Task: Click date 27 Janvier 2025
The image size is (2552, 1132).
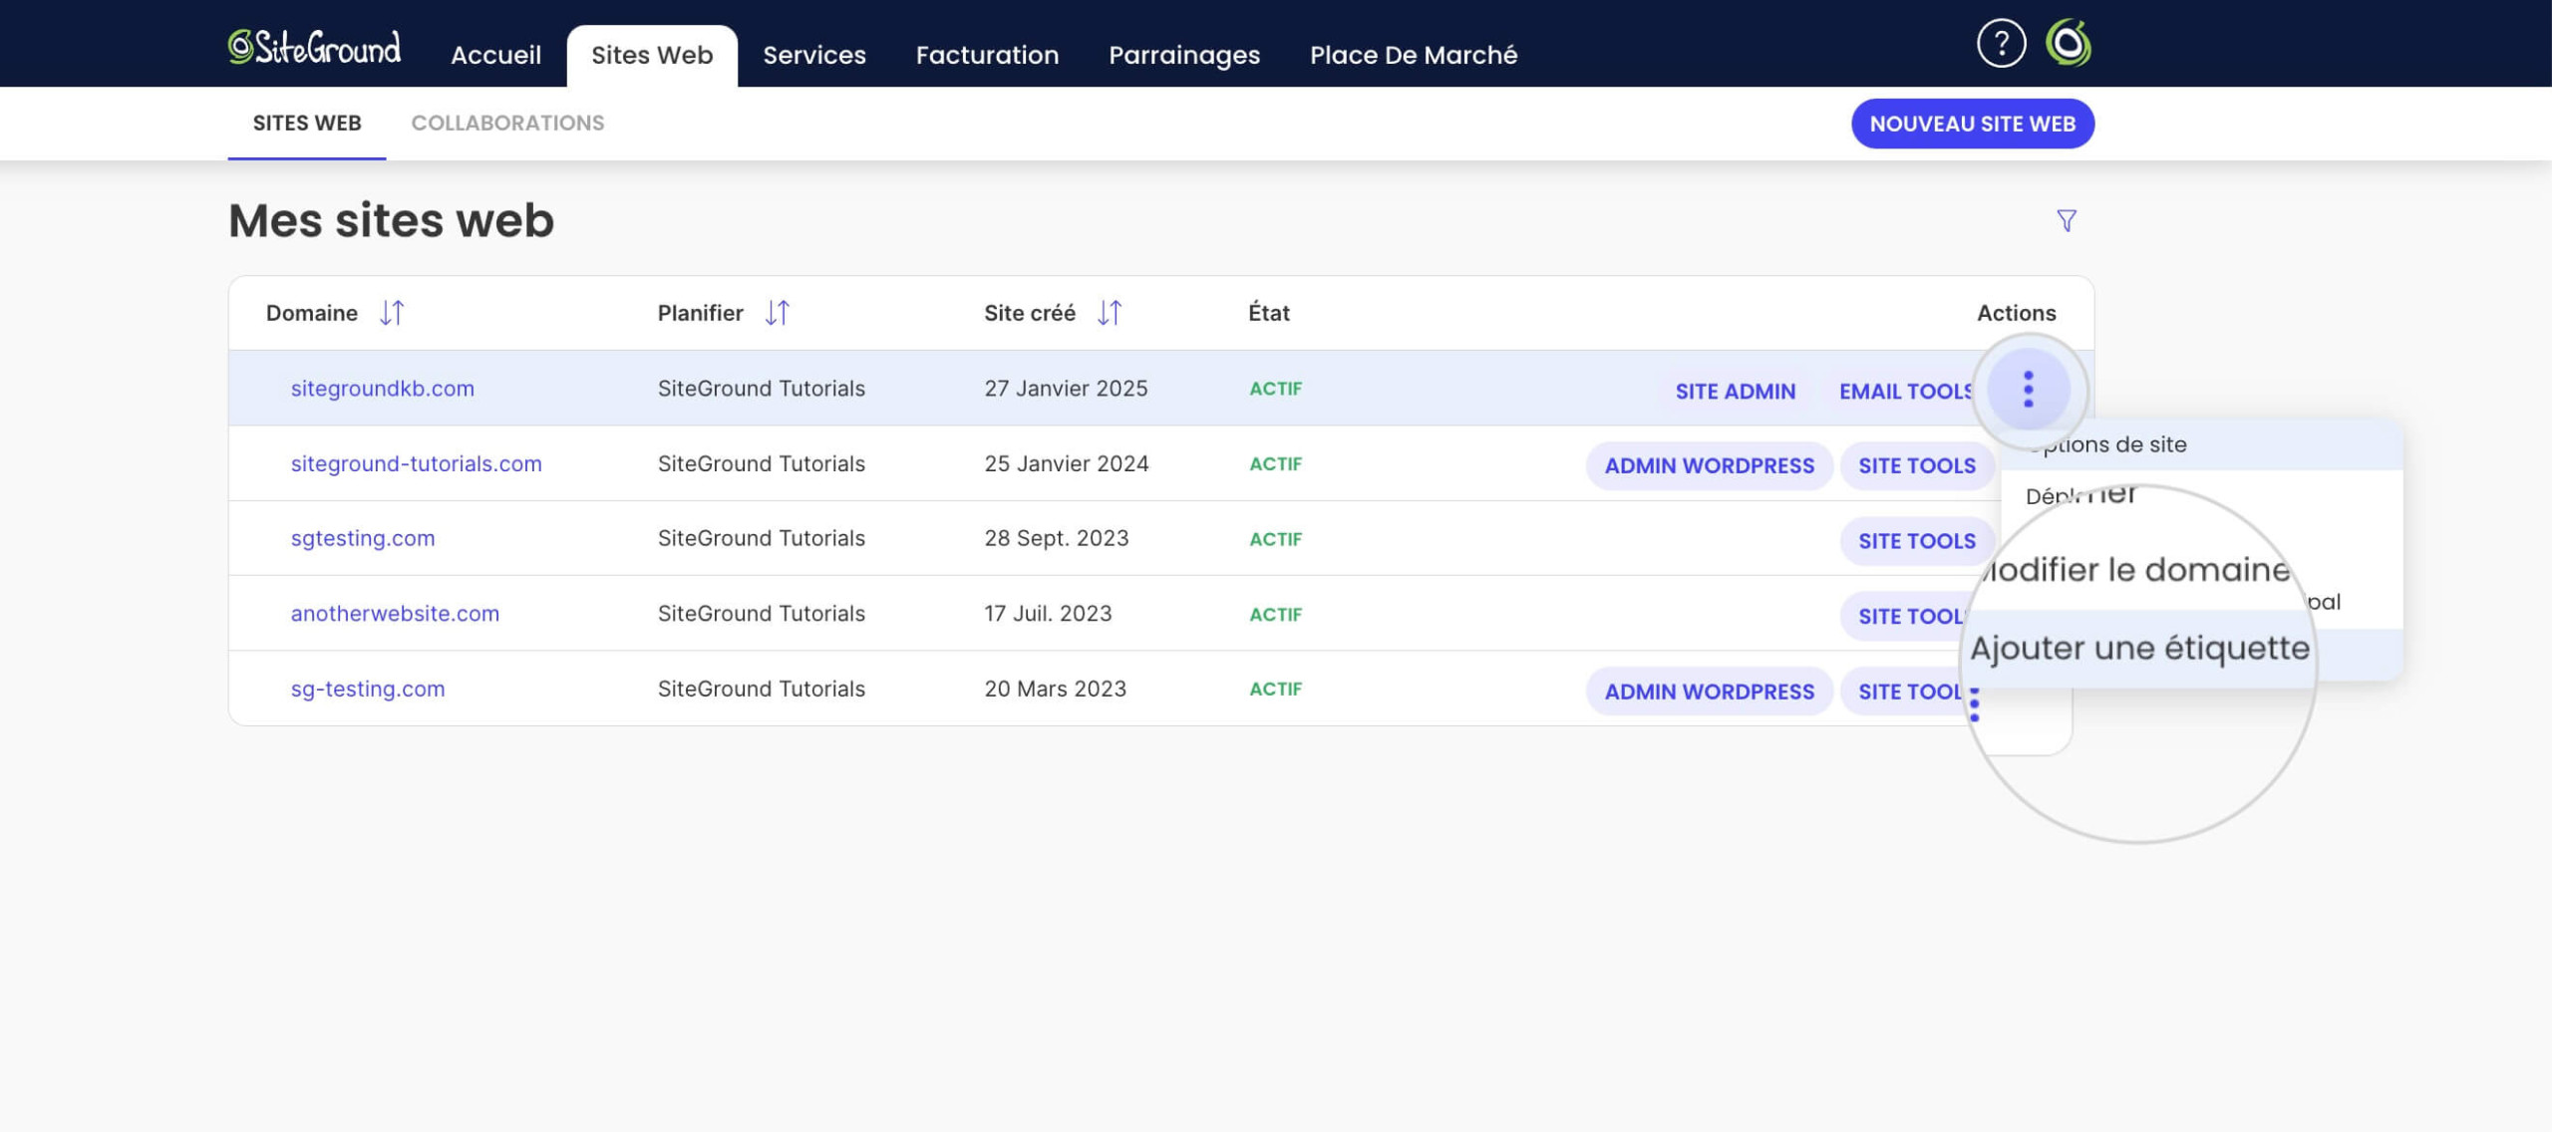Action: [x=1066, y=389]
